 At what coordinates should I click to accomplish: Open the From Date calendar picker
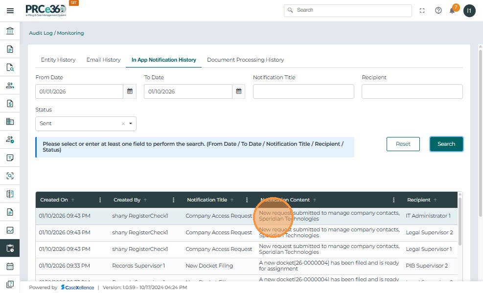click(x=130, y=91)
